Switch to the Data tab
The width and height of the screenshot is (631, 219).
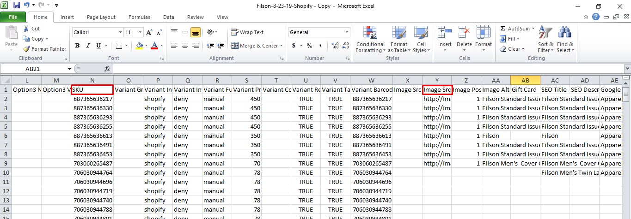click(x=169, y=17)
